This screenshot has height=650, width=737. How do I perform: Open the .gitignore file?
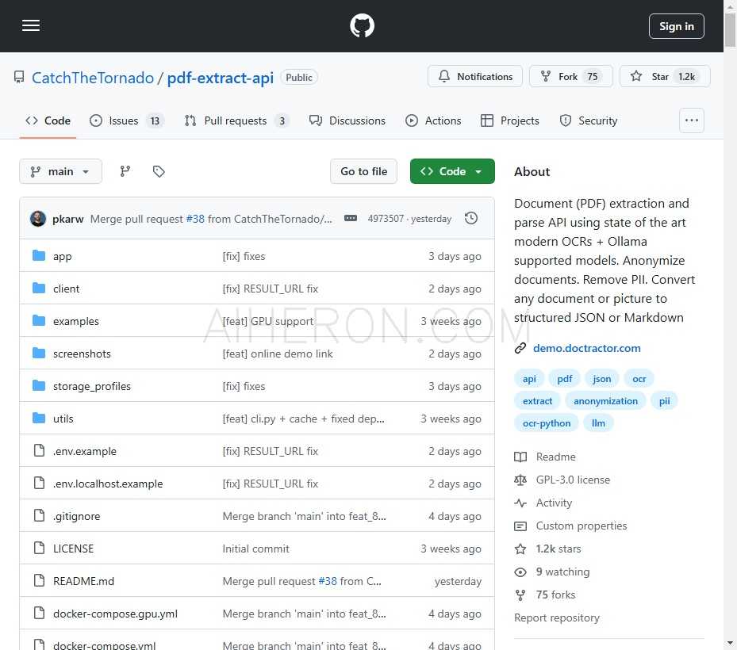tap(76, 516)
